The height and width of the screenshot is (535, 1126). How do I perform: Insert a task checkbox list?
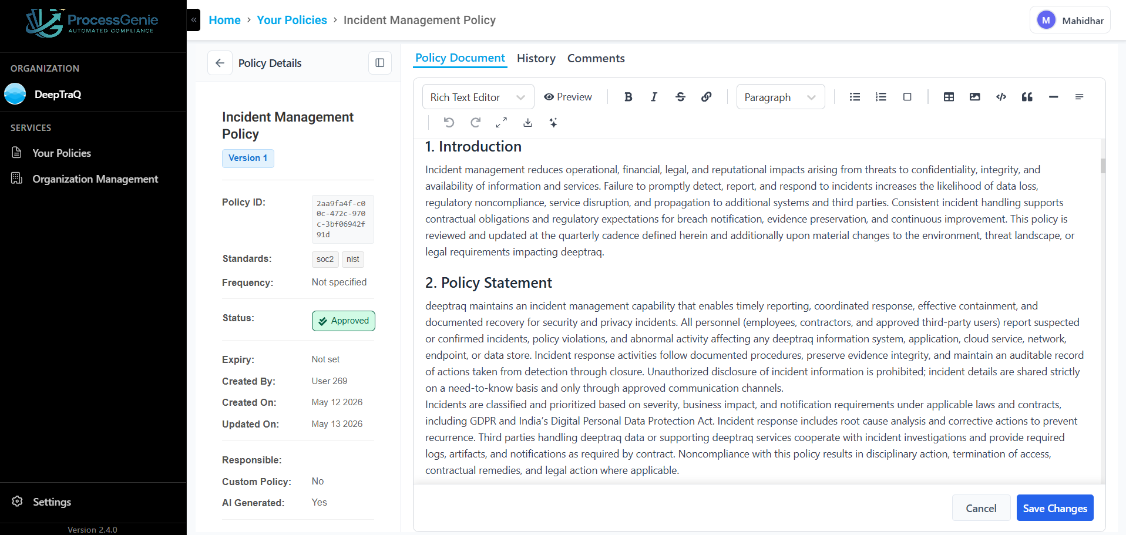907,97
